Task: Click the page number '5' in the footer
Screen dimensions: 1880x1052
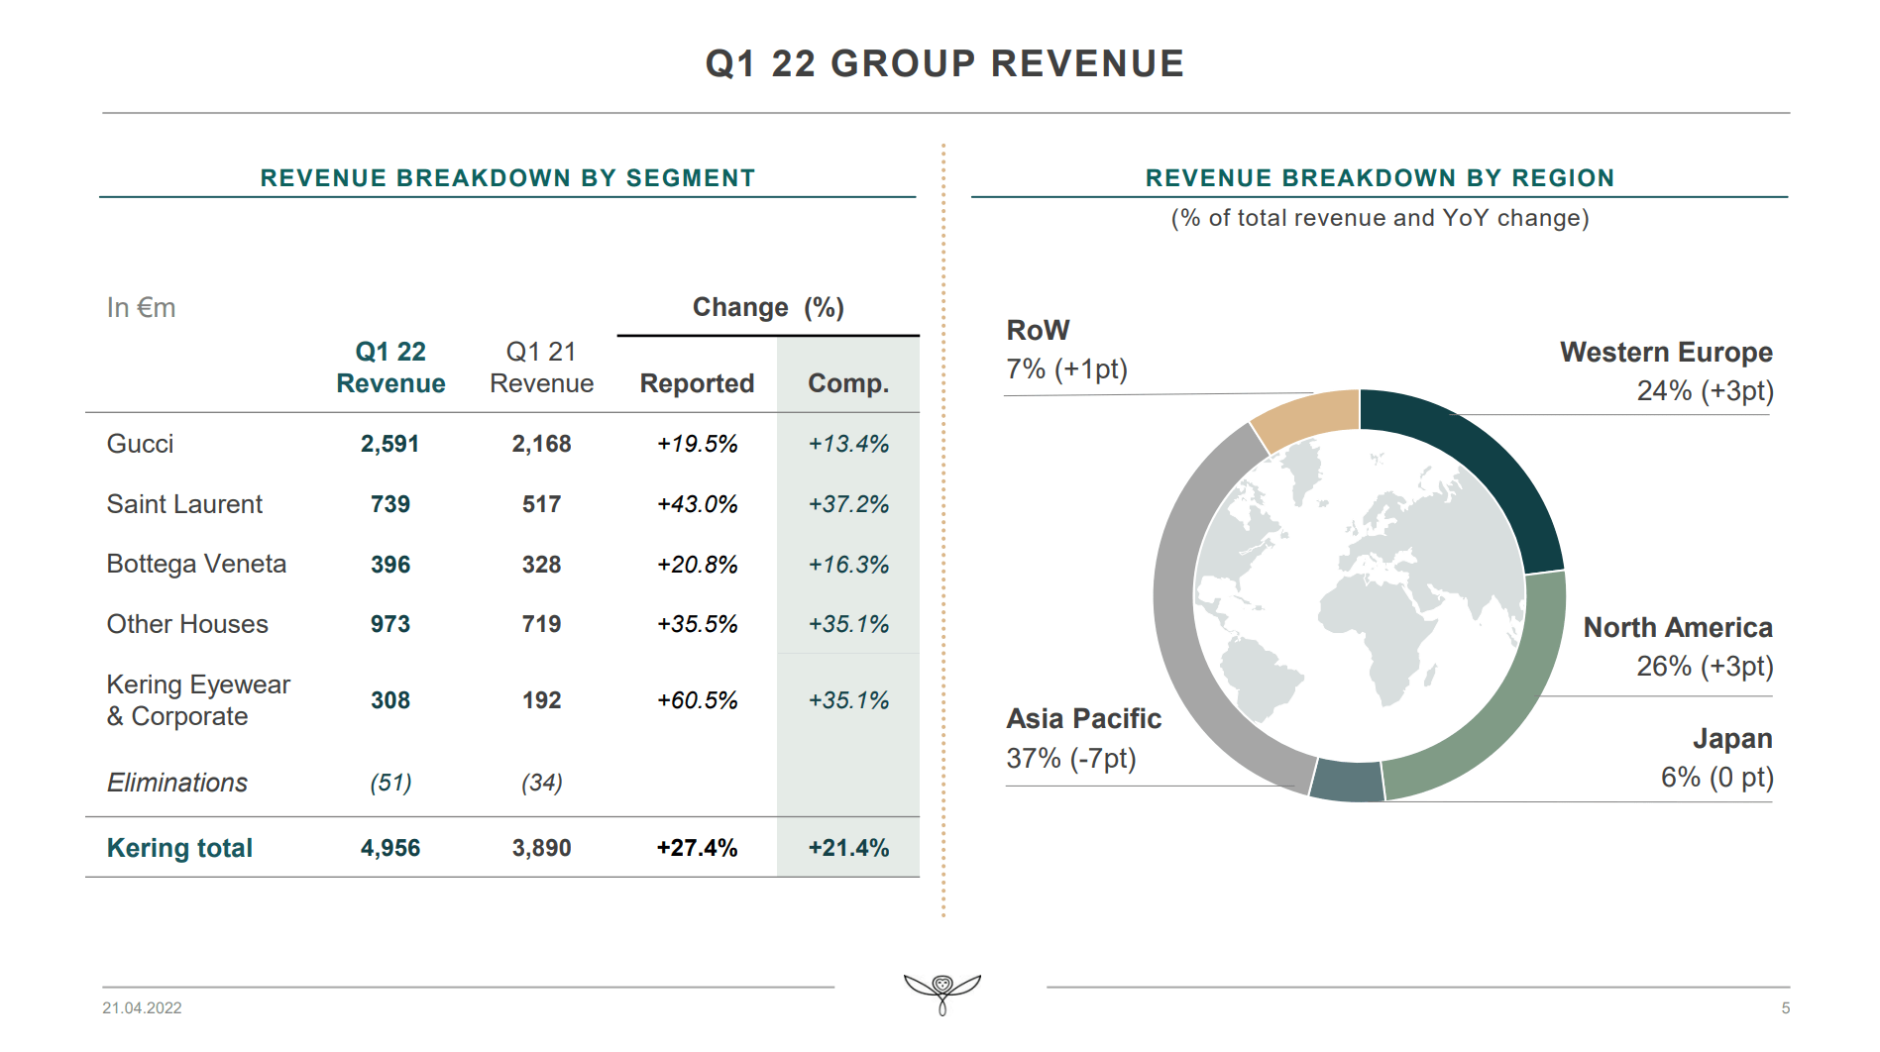Action: pos(1785,1008)
